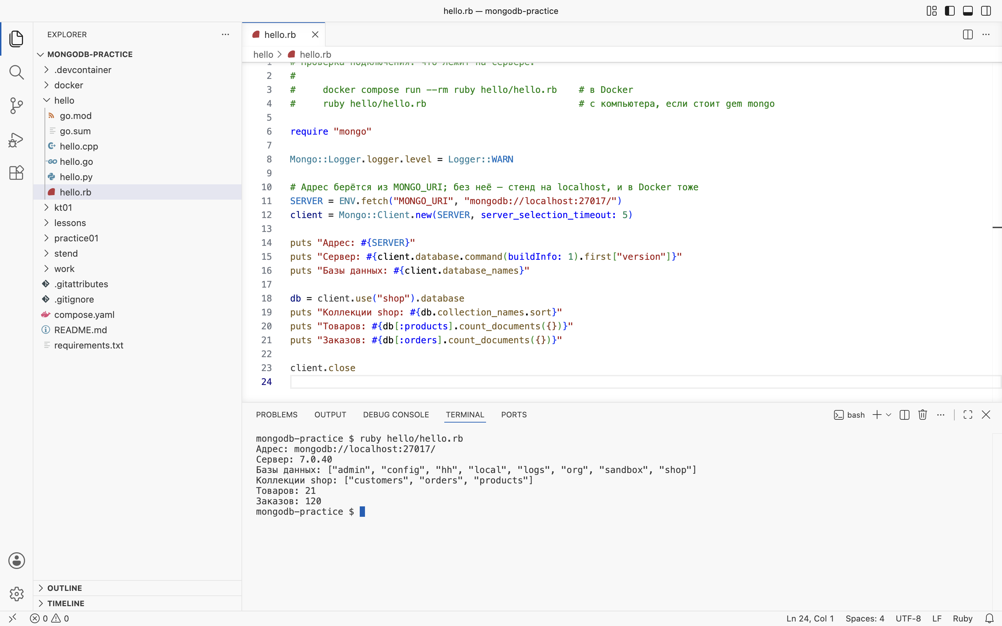Screen dimensions: 1002x626
Task: Open the Manage gear icon
Action: click(17, 594)
